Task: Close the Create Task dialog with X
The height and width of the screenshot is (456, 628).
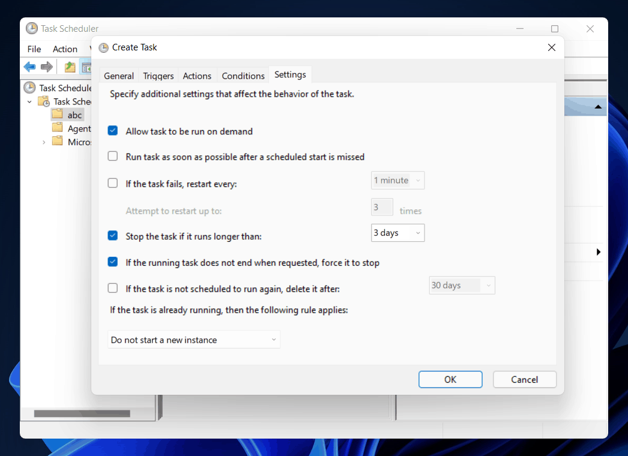Action: coord(552,47)
